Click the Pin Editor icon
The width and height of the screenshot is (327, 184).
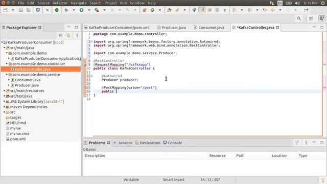click(306, 10)
